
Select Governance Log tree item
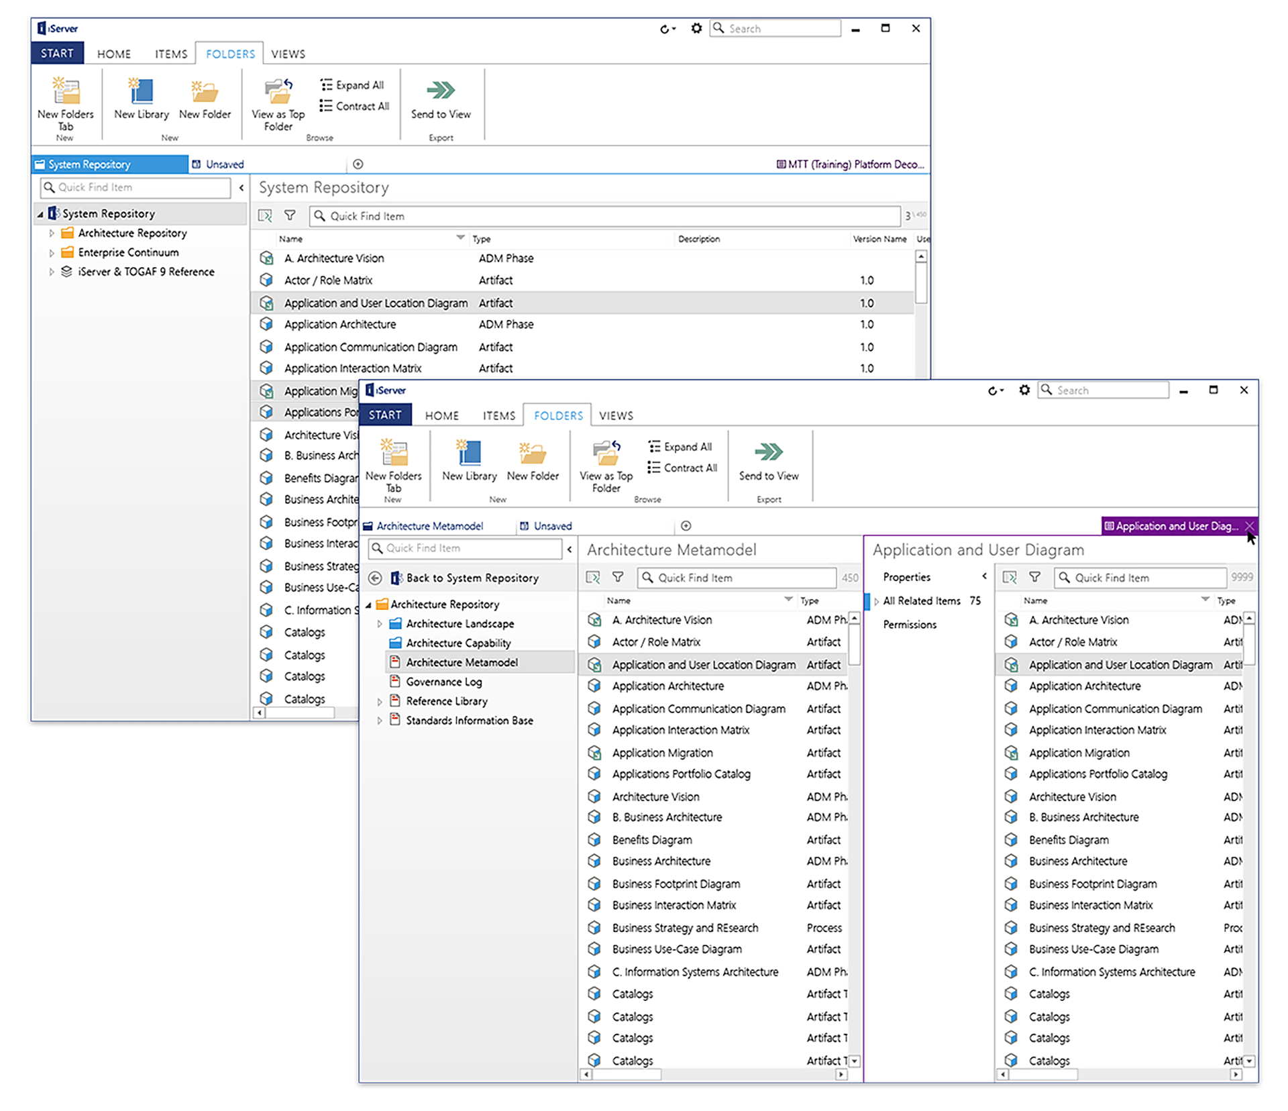point(444,682)
